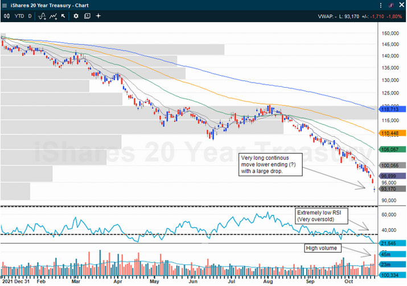The image size is (407, 286).
Task: Click the Feb label on time axis
Action: pos(41,281)
